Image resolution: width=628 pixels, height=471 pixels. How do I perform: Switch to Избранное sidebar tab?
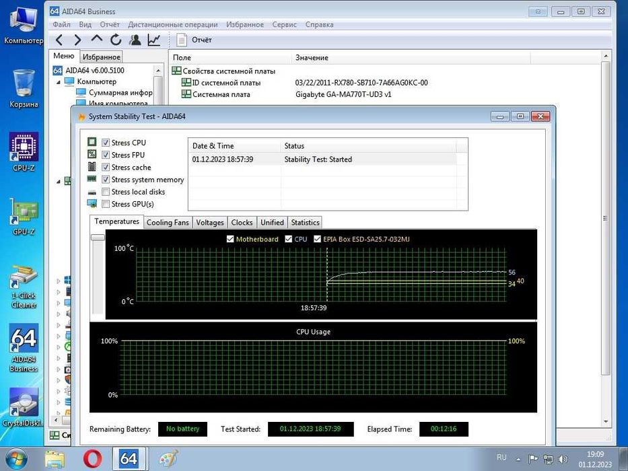point(102,57)
